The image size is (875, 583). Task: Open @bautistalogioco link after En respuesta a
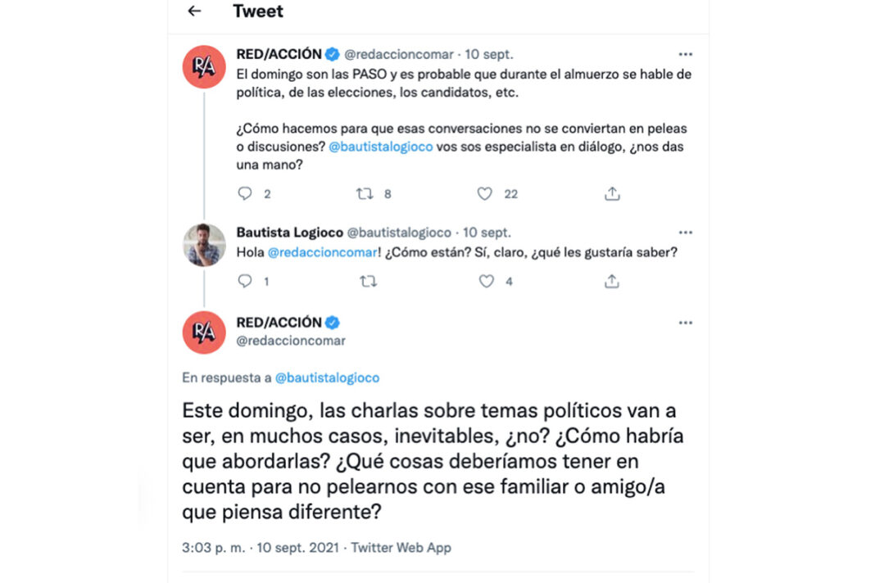[x=327, y=378]
